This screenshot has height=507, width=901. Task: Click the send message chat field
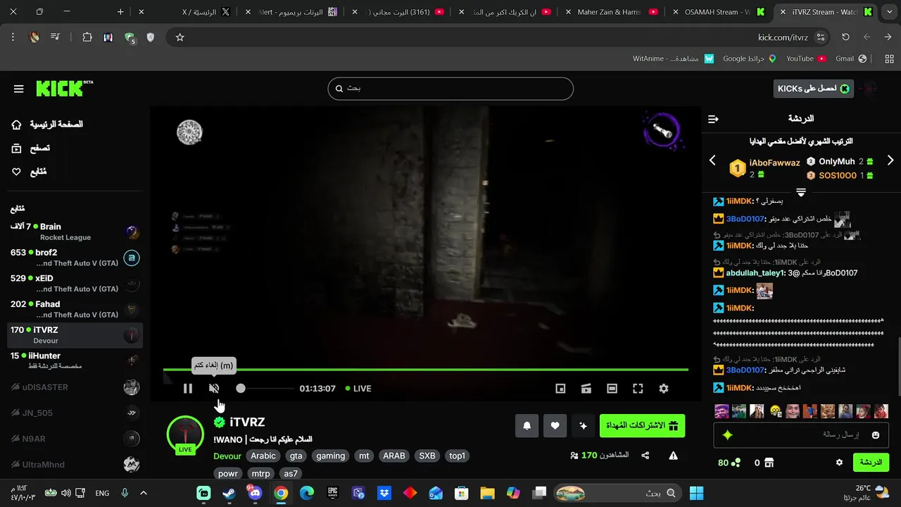point(801,435)
